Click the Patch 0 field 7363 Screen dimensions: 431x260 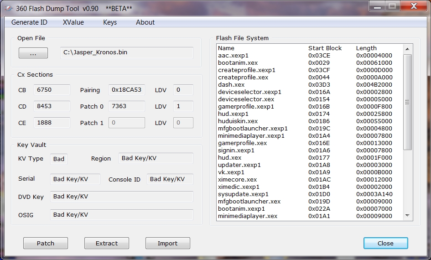click(x=127, y=106)
